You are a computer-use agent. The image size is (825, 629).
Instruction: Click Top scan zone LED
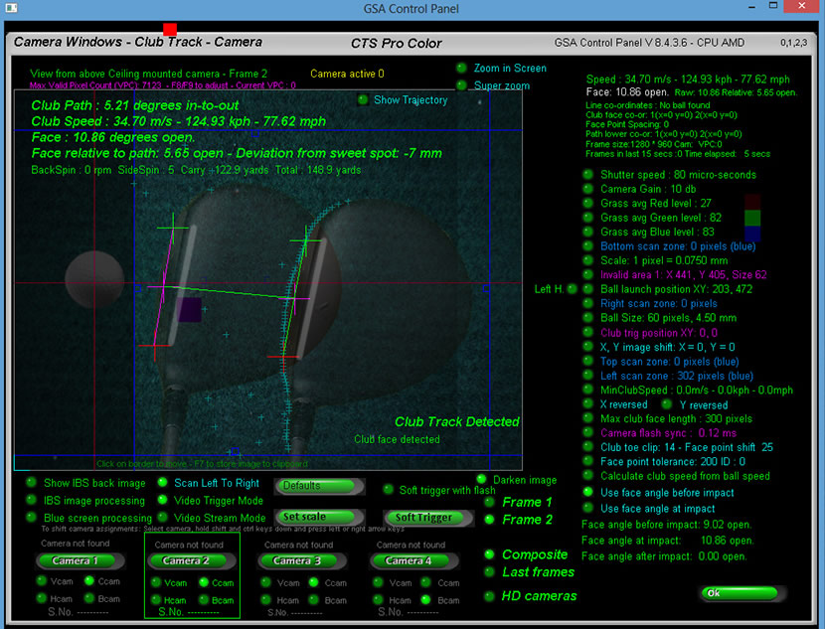588,361
